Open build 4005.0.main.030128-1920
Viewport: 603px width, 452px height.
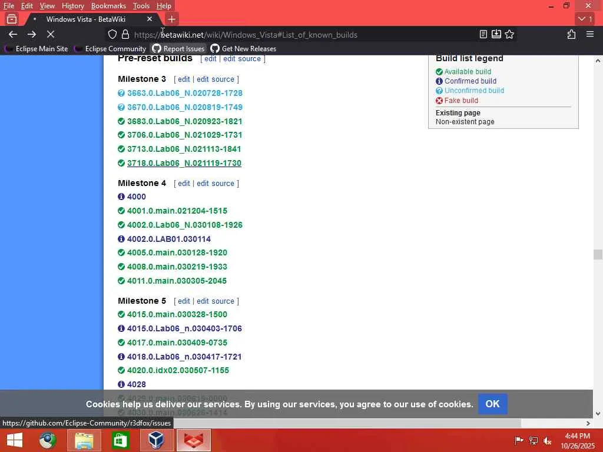click(177, 252)
